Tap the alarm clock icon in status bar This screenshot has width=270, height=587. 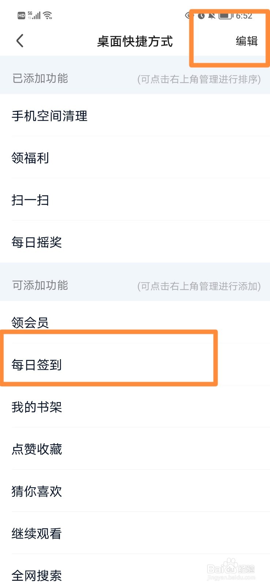[x=202, y=16]
